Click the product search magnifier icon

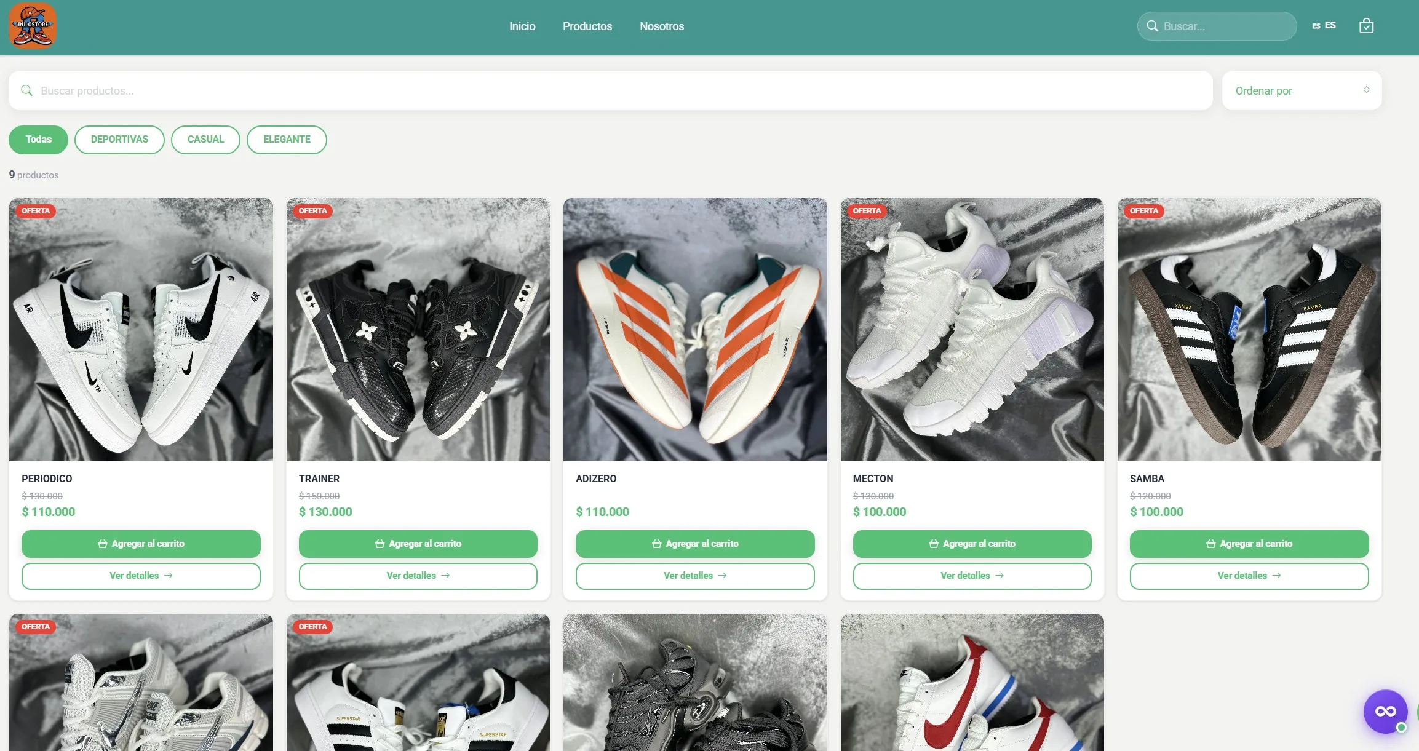click(26, 90)
